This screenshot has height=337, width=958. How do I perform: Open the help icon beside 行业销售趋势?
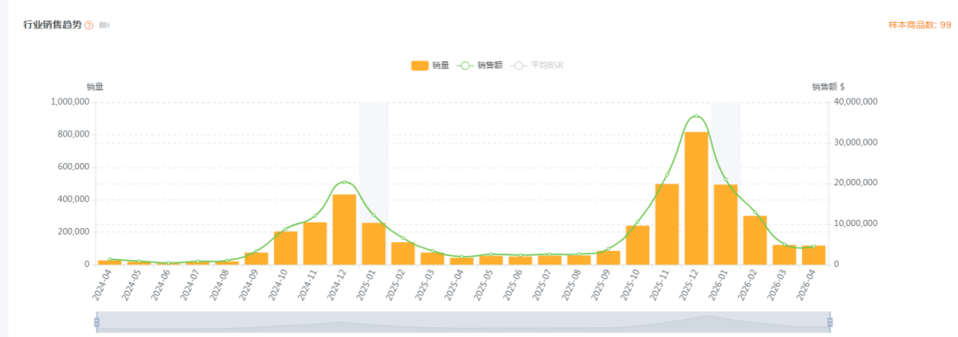click(x=89, y=26)
